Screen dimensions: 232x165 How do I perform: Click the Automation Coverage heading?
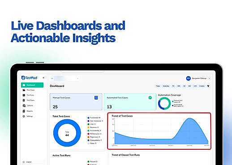tap(169, 95)
